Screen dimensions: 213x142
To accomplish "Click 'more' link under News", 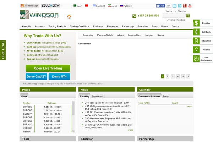I will [x=131, y=130].
